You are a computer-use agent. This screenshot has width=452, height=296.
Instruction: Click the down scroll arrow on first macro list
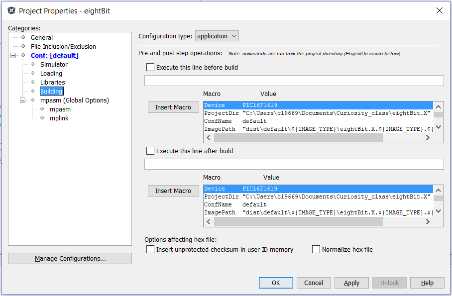pyautogui.click(x=438, y=127)
